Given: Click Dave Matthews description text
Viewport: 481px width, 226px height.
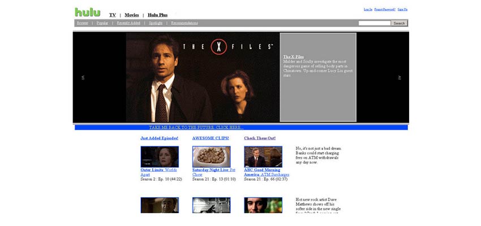Looking at the screenshot, I should point(318,205).
